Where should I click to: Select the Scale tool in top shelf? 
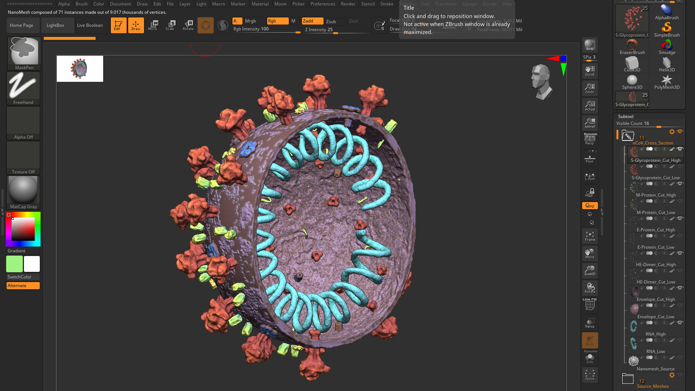coord(170,25)
